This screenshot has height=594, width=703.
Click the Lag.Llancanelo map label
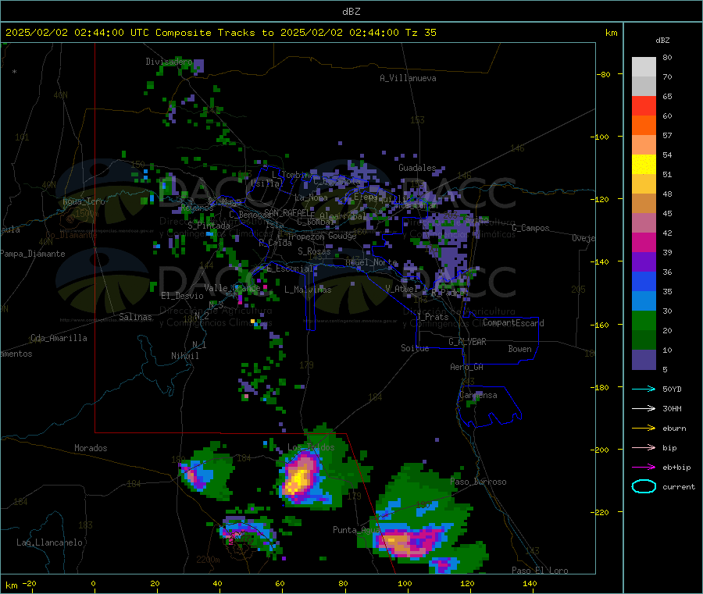50,542
